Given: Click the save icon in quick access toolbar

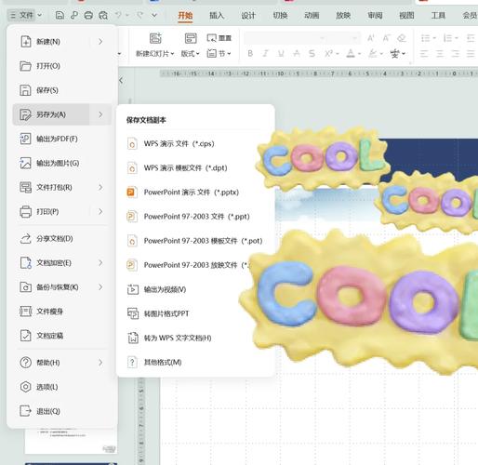Looking at the screenshot, I should 60,15.
